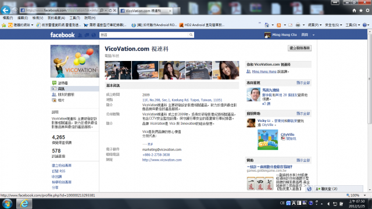The width and height of the screenshot is (372, 209).
Task: Click the Facebook messages icon
Action: click(87, 35)
